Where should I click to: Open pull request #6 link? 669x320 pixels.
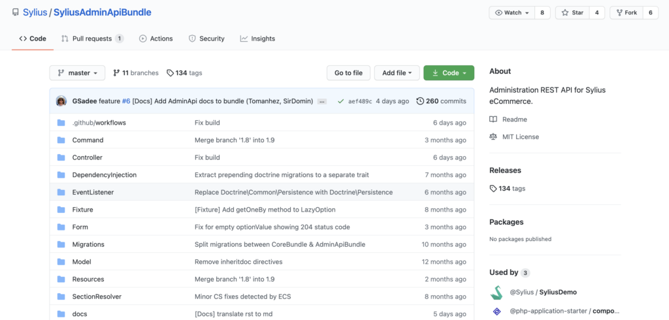tap(126, 101)
